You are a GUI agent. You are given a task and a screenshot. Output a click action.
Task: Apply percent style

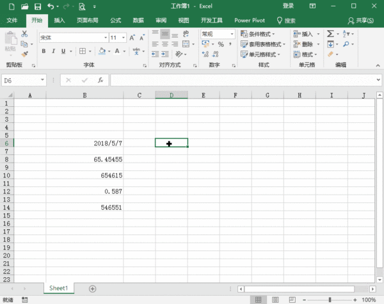click(221, 44)
